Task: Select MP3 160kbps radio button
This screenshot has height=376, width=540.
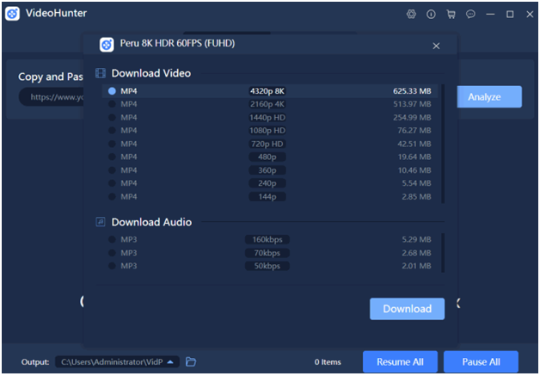Action: point(112,239)
